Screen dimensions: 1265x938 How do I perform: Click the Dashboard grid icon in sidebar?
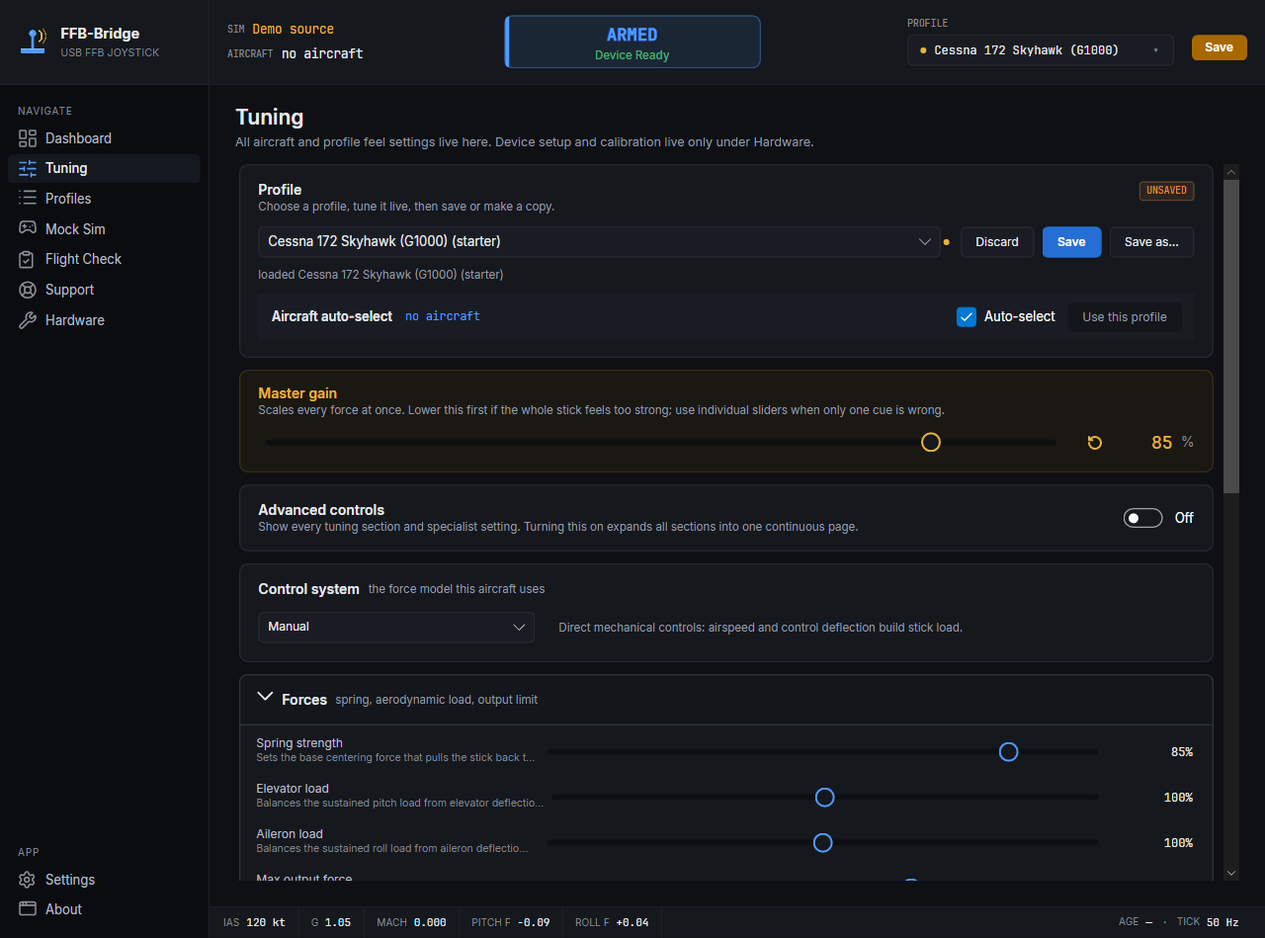28,138
